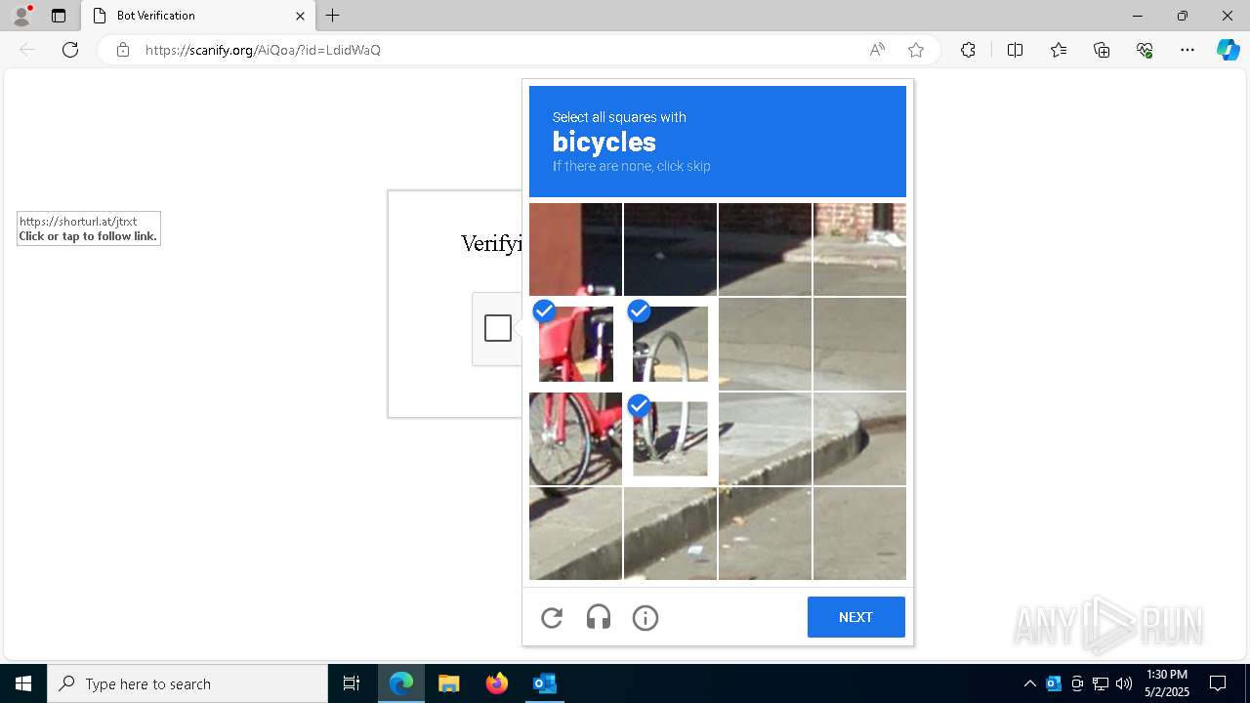The height and width of the screenshot is (703, 1250).
Task: Open Browser essentials heart icon
Action: click(x=1145, y=50)
